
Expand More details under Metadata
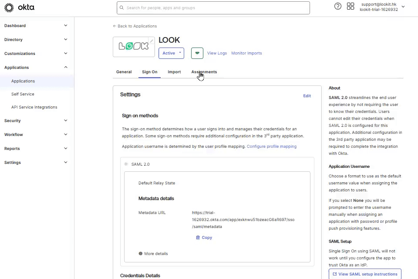153,254
